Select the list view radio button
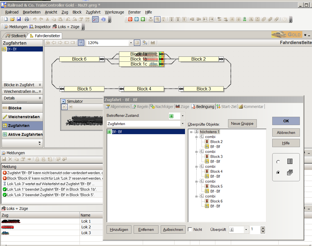 [278, 162]
